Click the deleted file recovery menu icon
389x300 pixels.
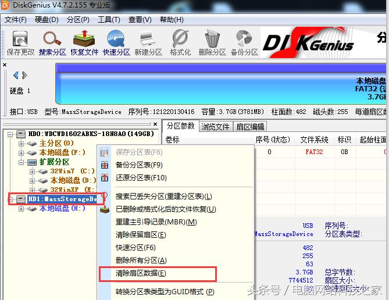coord(105,210)
